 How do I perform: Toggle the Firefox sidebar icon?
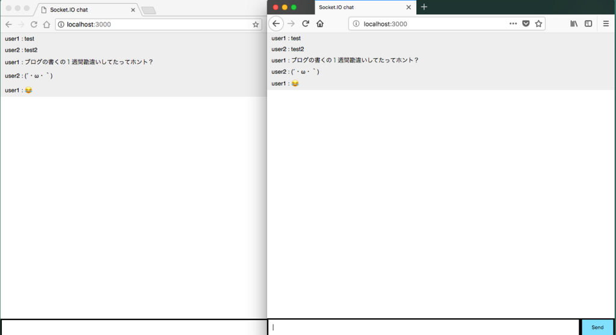click(x=588, y=23)
